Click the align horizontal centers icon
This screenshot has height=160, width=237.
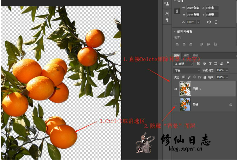[x=184, y=44]
